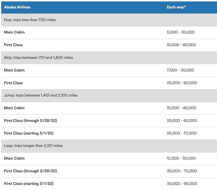Select the '15,000 - 40,000' miles value
This screenshot has width=217, height=190.
coord(181,45)
